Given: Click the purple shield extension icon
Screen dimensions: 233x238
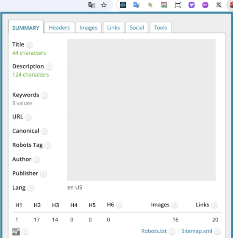Looking at the screenshot, I should click(191, 5).
